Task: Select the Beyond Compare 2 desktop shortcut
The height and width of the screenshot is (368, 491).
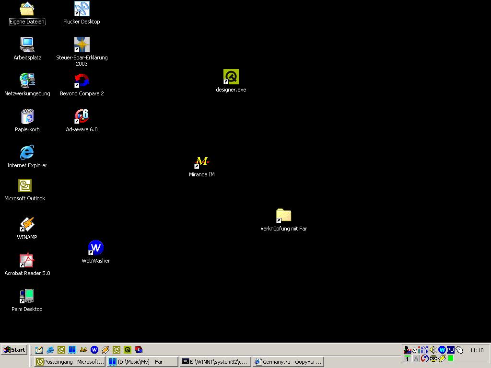Action: click(x=82, y=85)
